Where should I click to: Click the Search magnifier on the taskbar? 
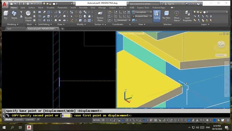[x=12, y=127]
